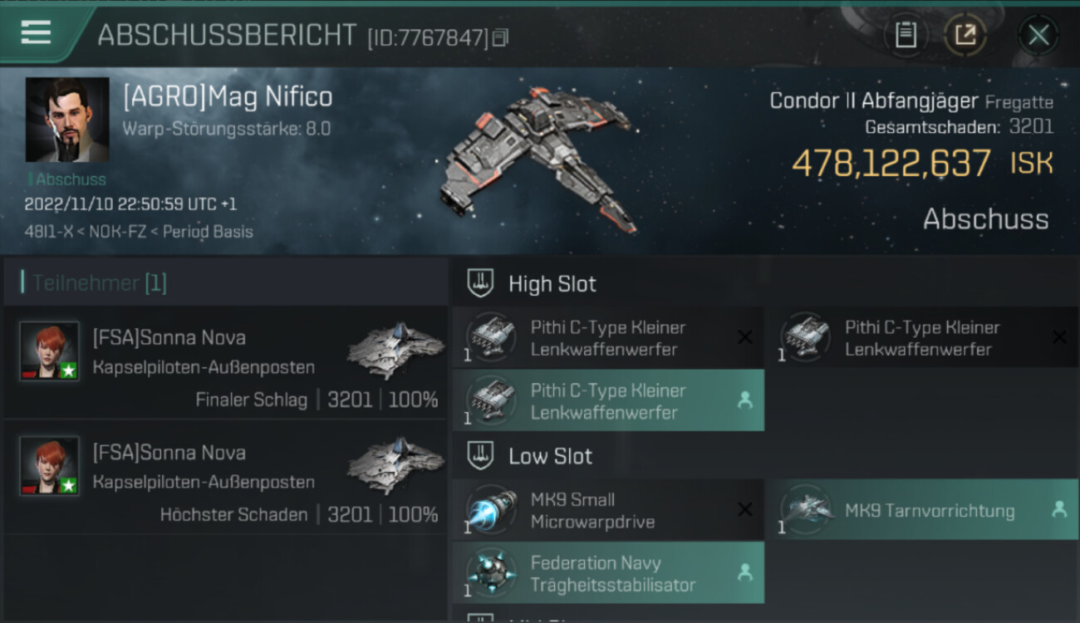The image size is (1080, 623).
Task: View Mag Nifico's pilot portrait
Action: tap(67, 120)
